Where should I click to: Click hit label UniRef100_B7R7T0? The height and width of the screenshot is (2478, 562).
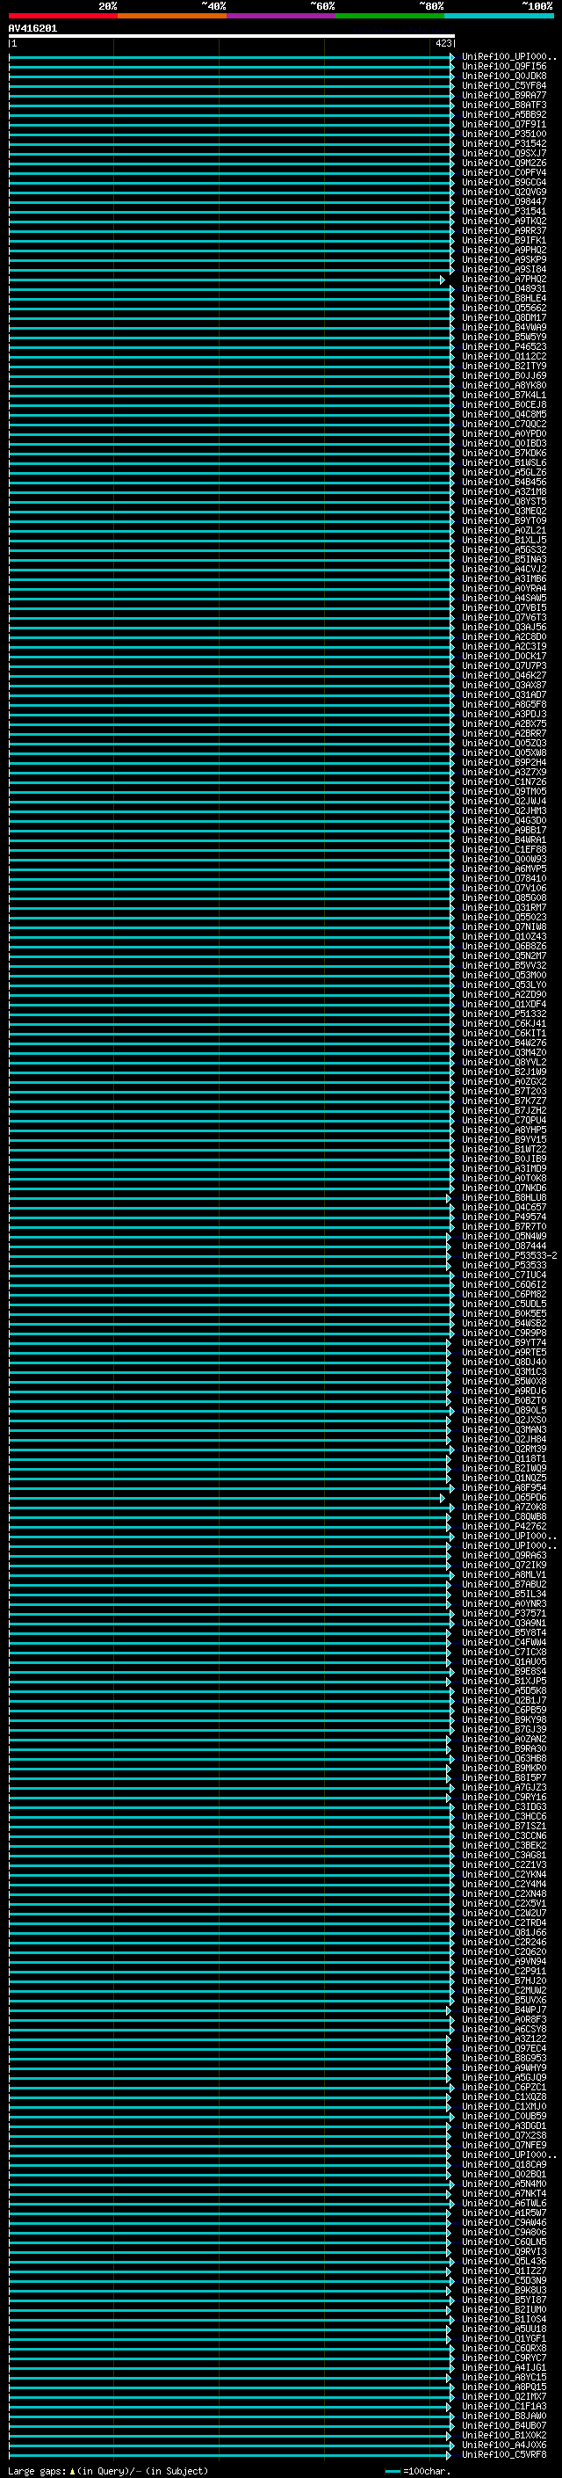coord(504,1227)
